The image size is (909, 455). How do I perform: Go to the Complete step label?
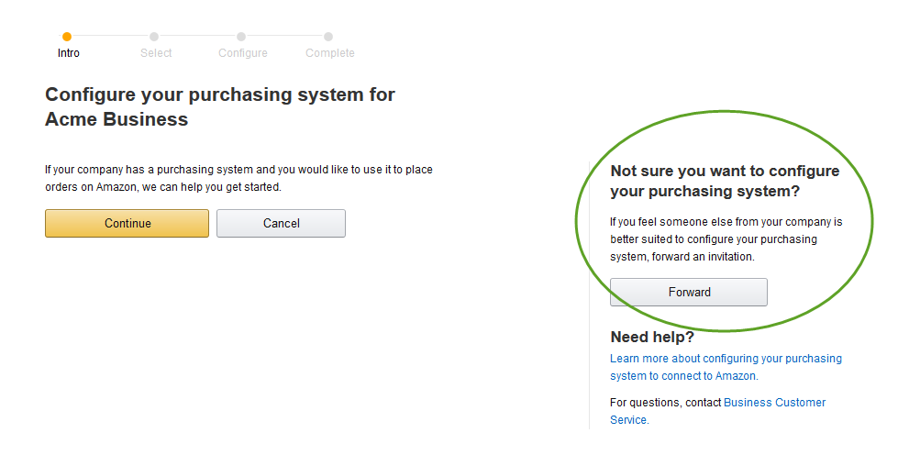coord(330,53)
